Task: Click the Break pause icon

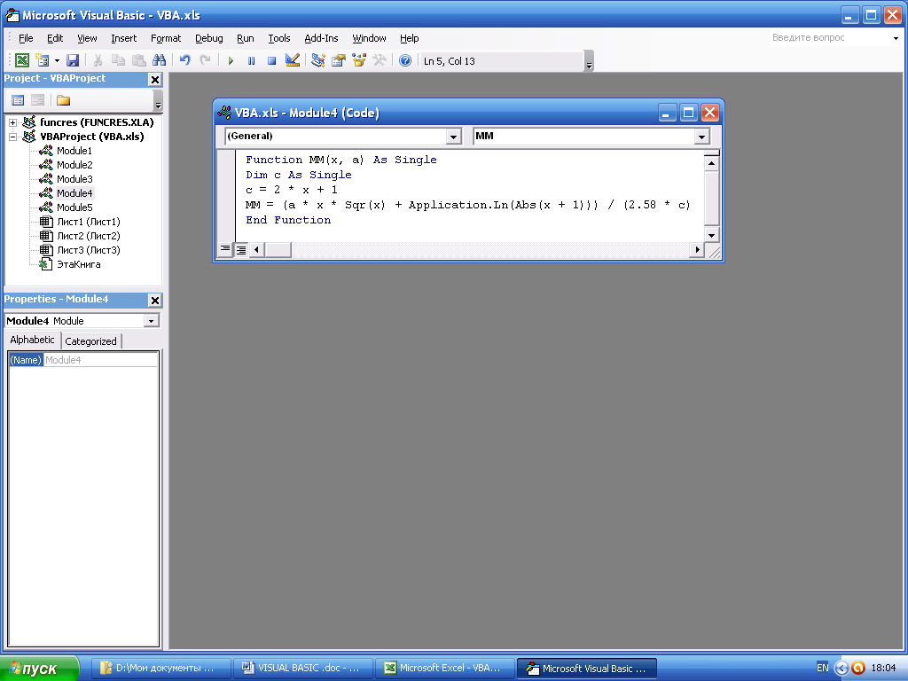Action: [251, 60]
